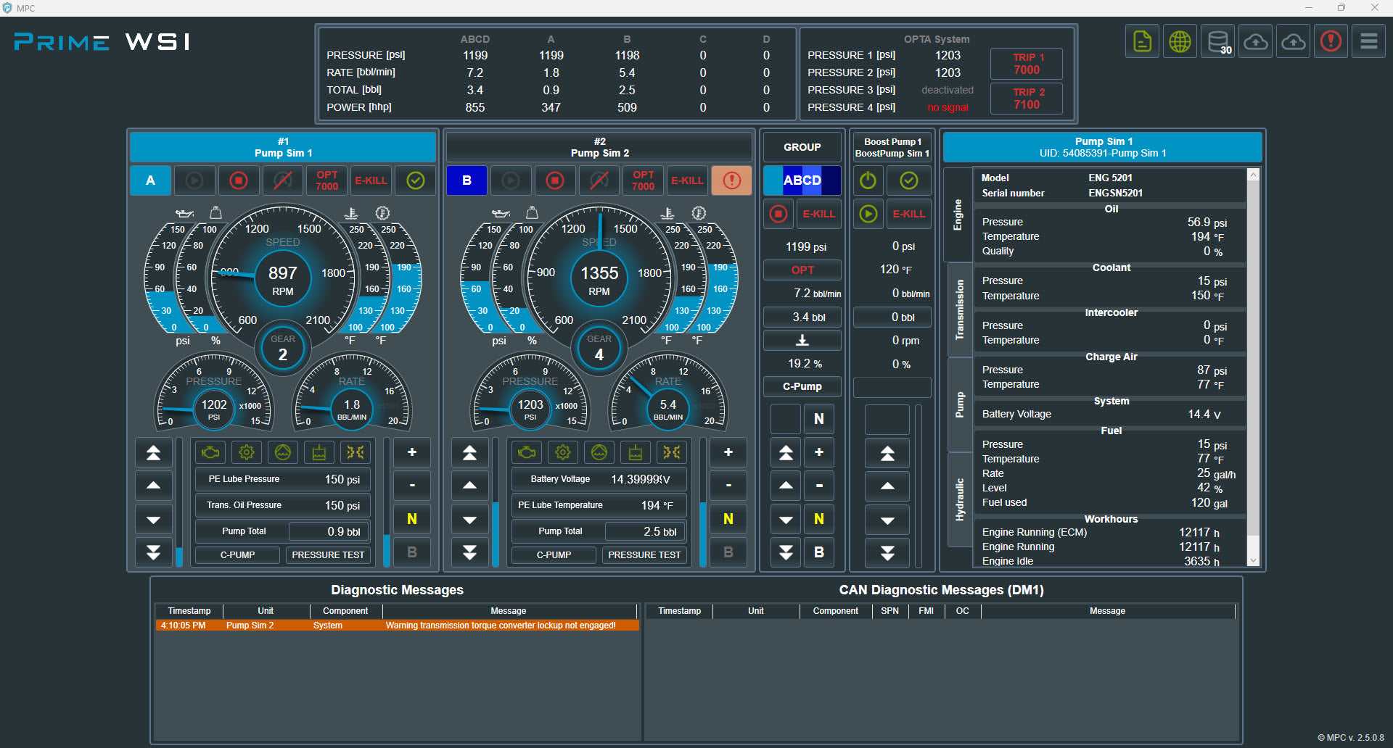Click double up arrow on Boost Pump 1

pos(887,454)
